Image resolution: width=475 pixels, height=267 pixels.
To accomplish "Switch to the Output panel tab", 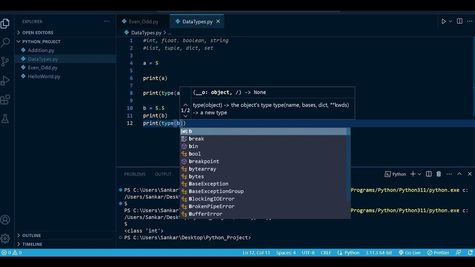I will [163, 174].
